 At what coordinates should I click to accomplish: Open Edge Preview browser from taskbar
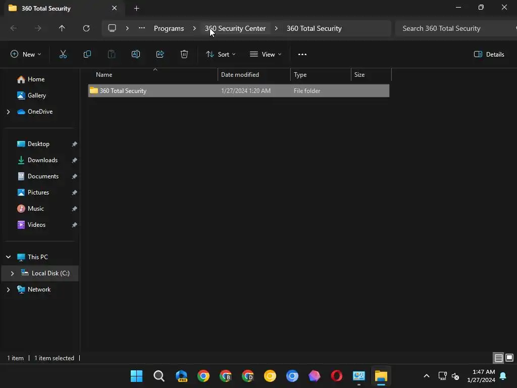[x=181, y=376]
